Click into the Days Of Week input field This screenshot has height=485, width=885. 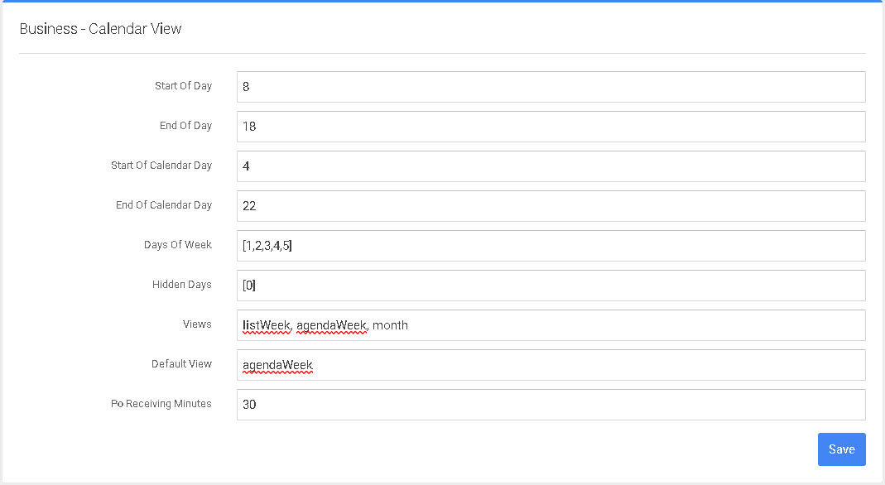tap(551, 246)
